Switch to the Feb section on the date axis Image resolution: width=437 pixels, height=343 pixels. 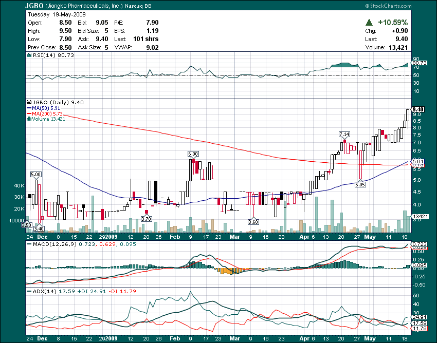[175, 237]
